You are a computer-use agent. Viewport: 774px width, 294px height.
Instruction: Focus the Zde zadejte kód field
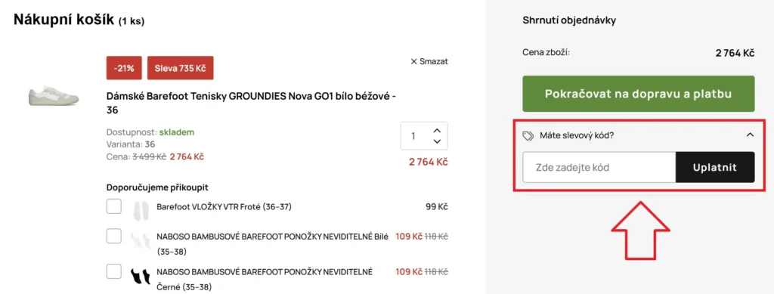click(x=599, y=167)
